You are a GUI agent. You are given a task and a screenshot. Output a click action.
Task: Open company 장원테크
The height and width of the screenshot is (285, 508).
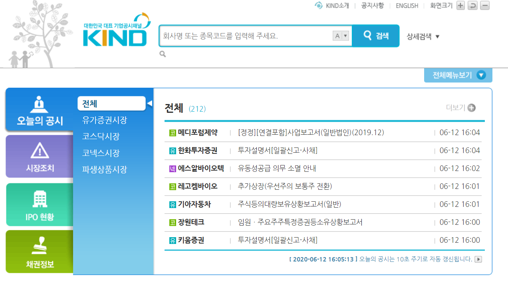(x=191, y=222)
